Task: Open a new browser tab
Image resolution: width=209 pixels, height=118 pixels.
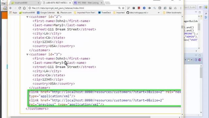Action: (x=107, y=3)
